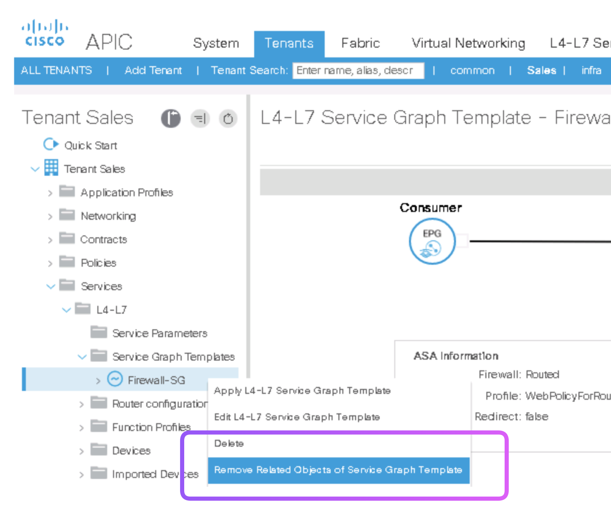Click the Consumer EPG node icon

432,241
